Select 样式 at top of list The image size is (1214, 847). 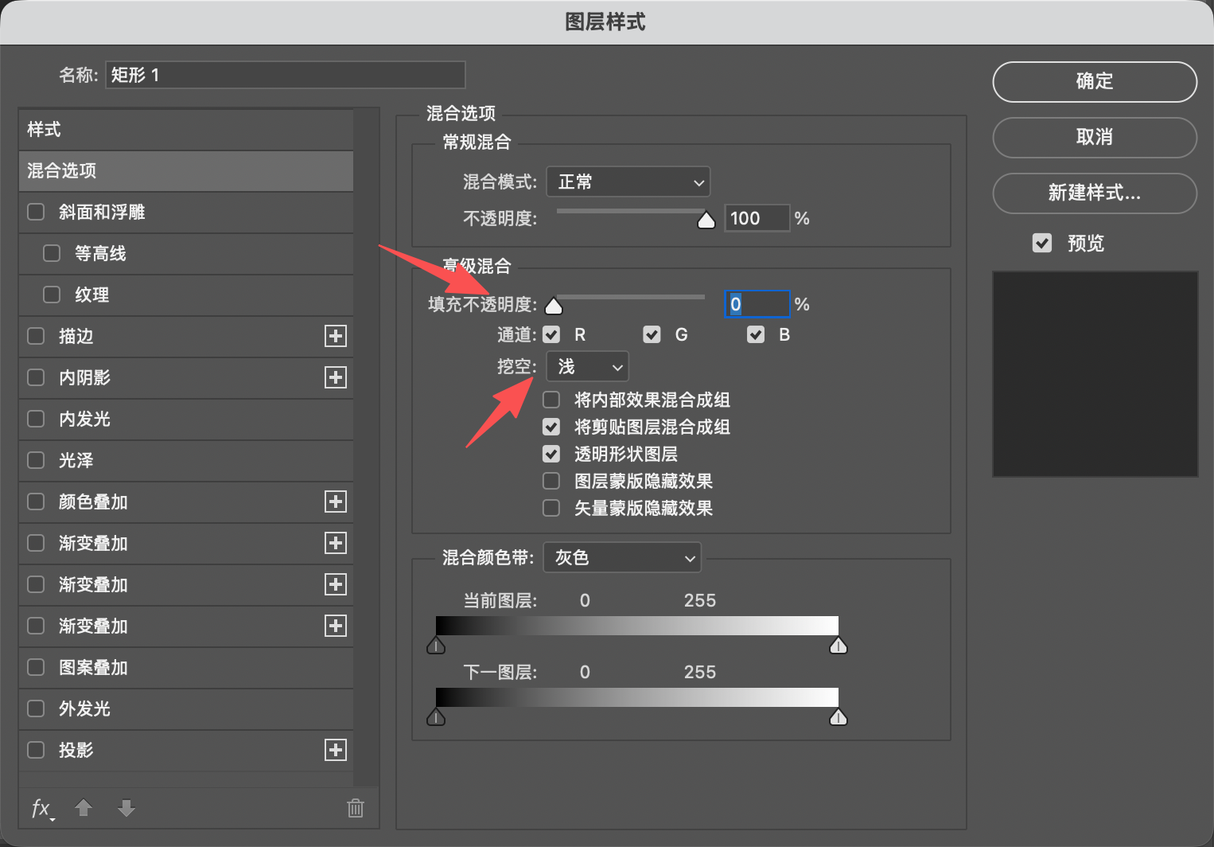pyautogui.click(x=186, y=129)
